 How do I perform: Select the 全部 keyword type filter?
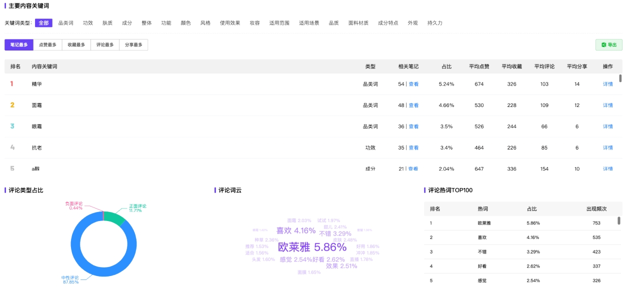point(43,23)
